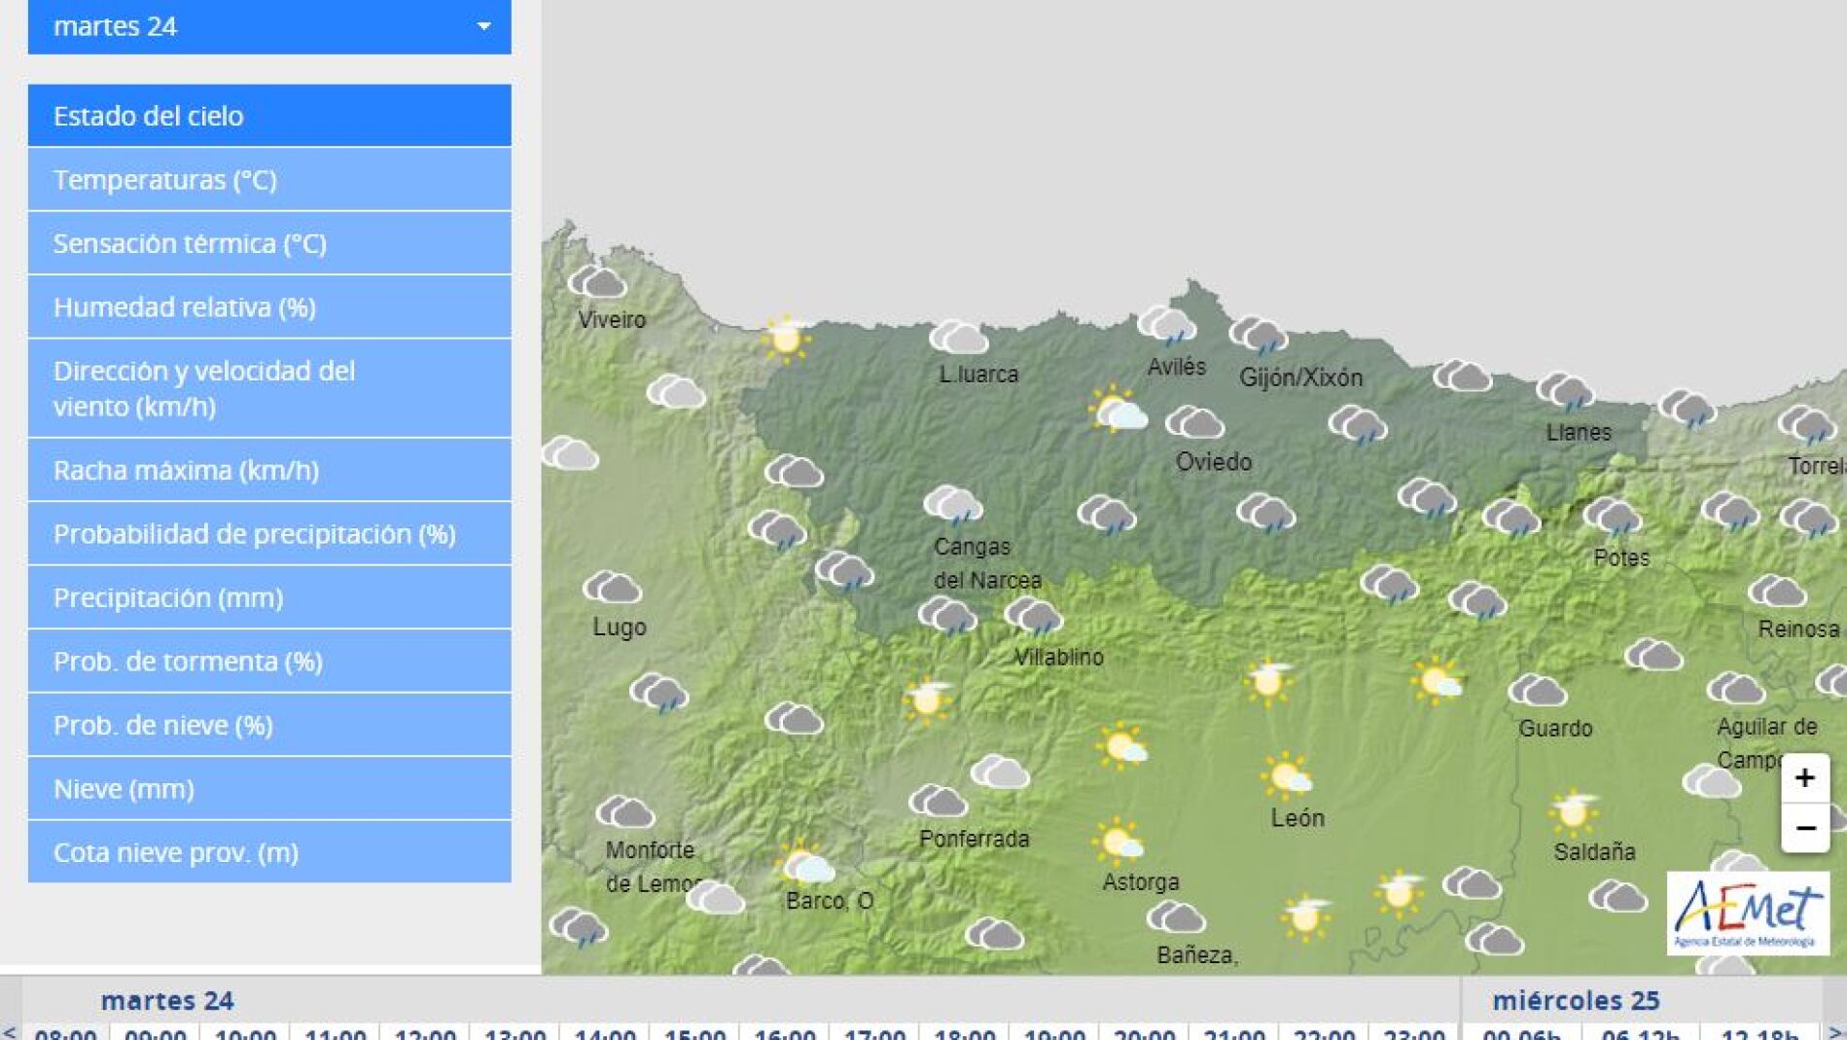Click the cloudy icon above Ponferrada
Viewport: 1847px width, 1040px height.
(938, 801)
